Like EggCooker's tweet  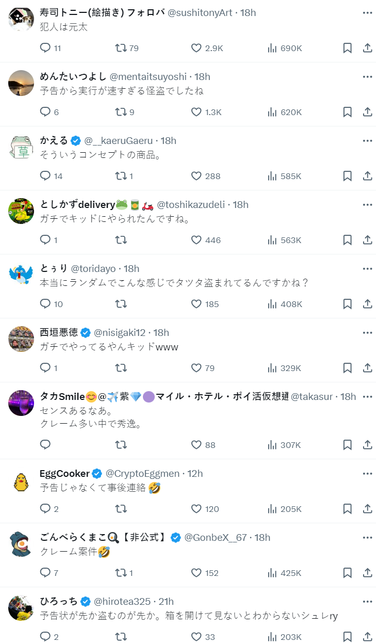coord(197,509)
